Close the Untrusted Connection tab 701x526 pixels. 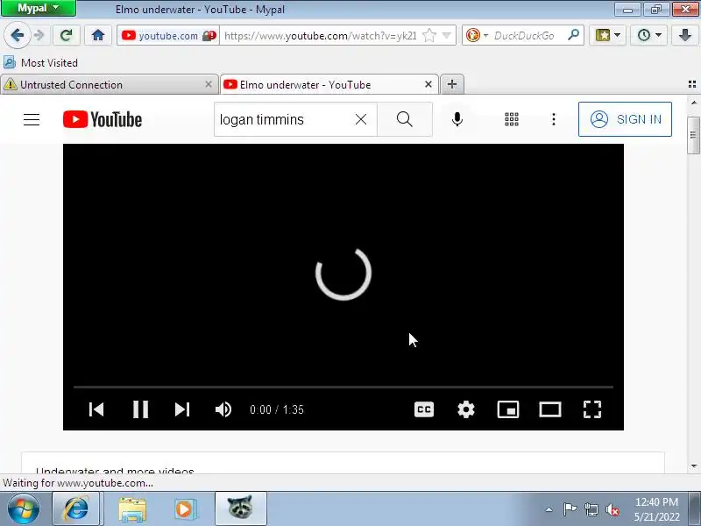pos(209,84)
